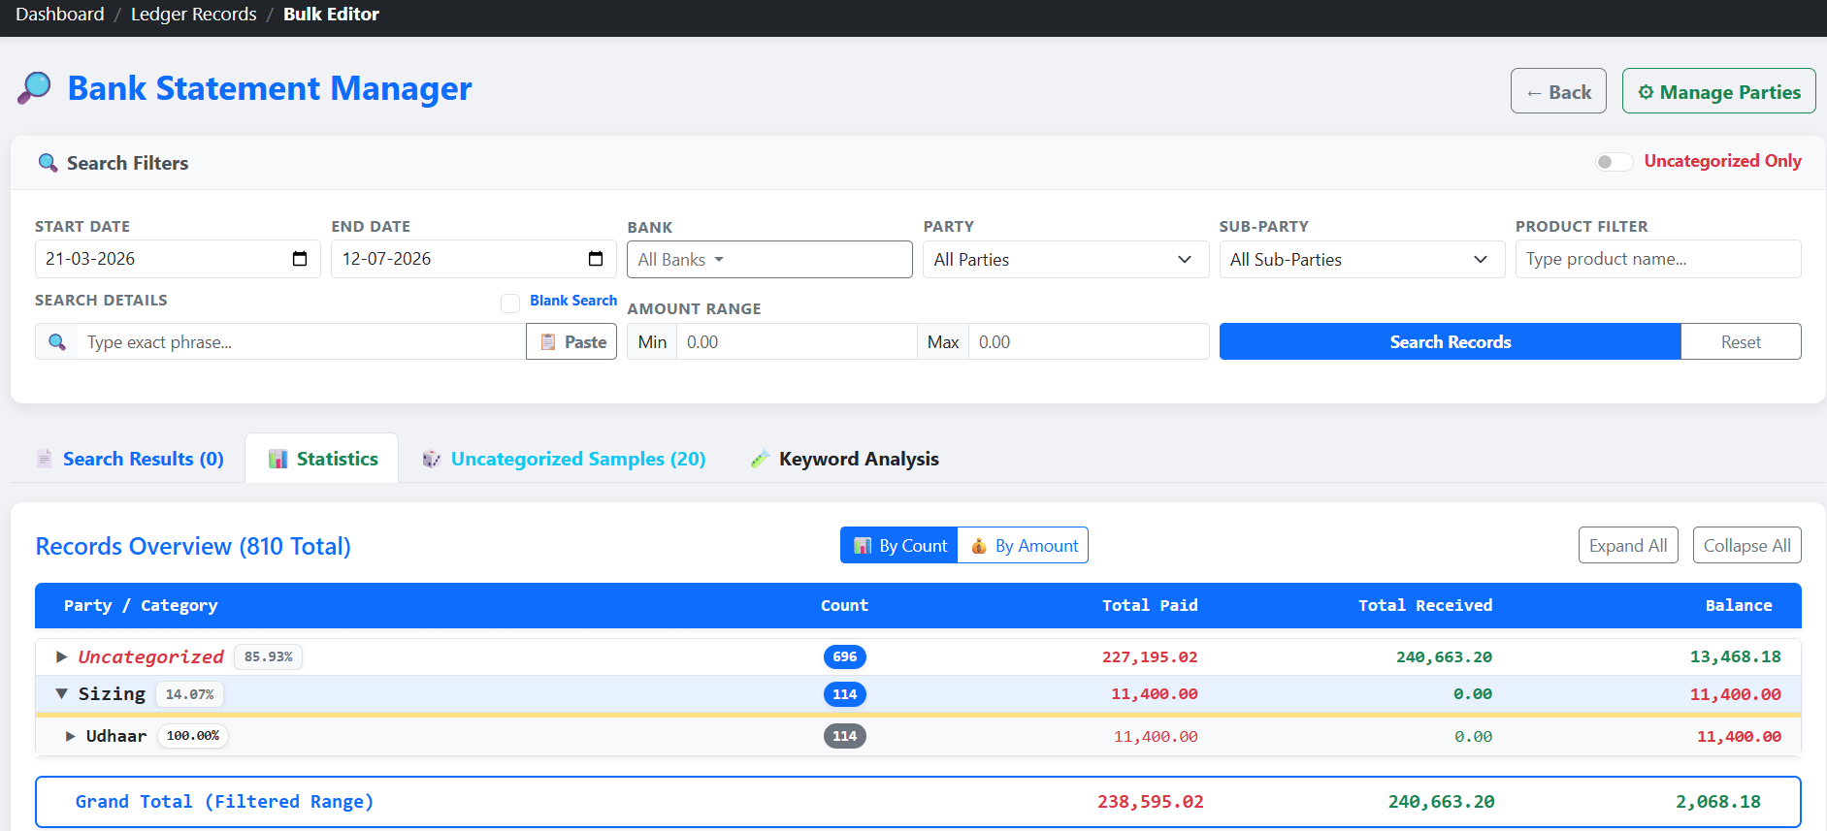Select the Statistics tab

[x=322, y=459]
